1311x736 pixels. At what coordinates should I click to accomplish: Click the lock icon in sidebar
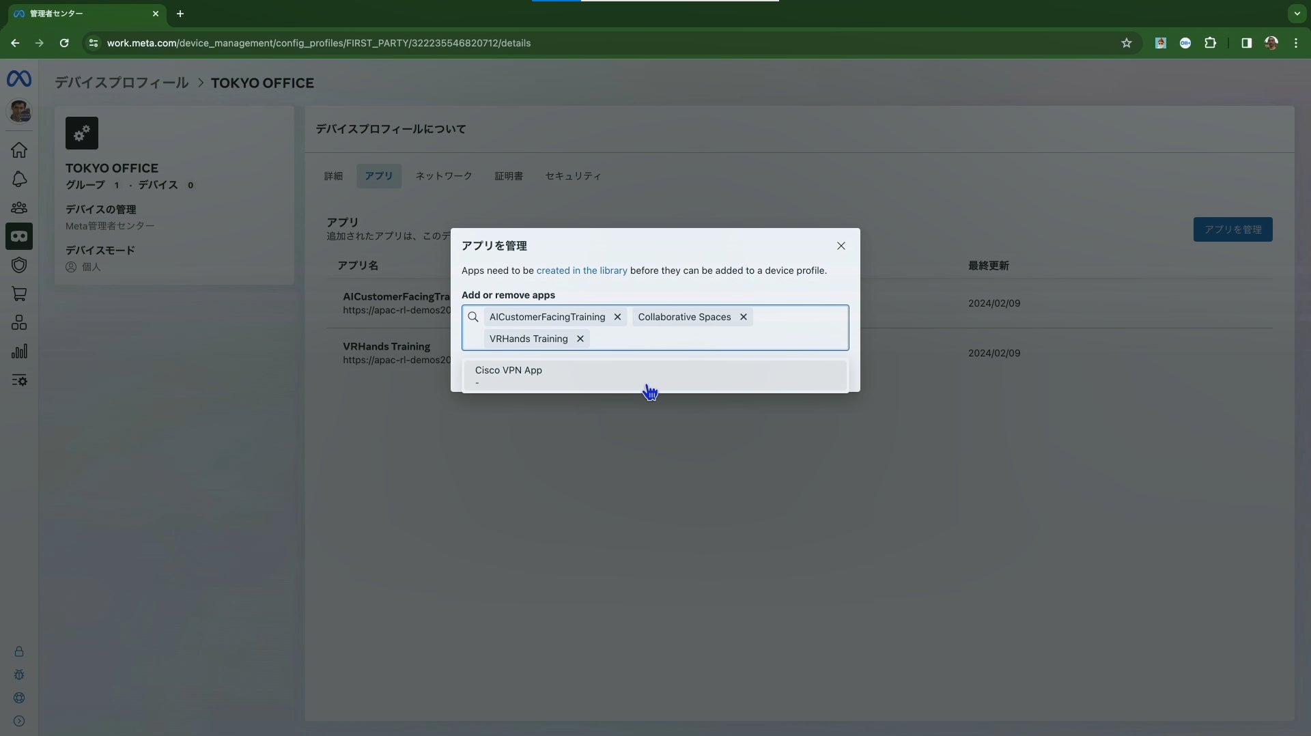(19, 651)
